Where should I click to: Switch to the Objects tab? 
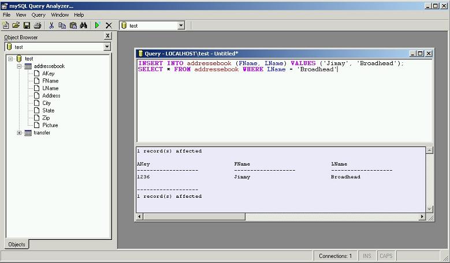click(x=17, y=244)
